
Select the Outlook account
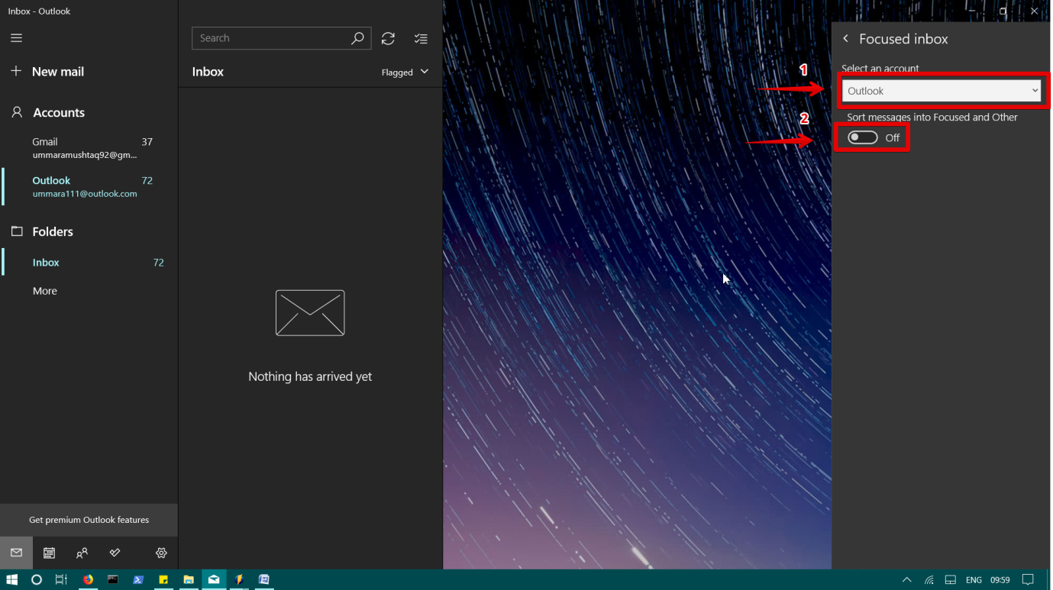[89, 187]
